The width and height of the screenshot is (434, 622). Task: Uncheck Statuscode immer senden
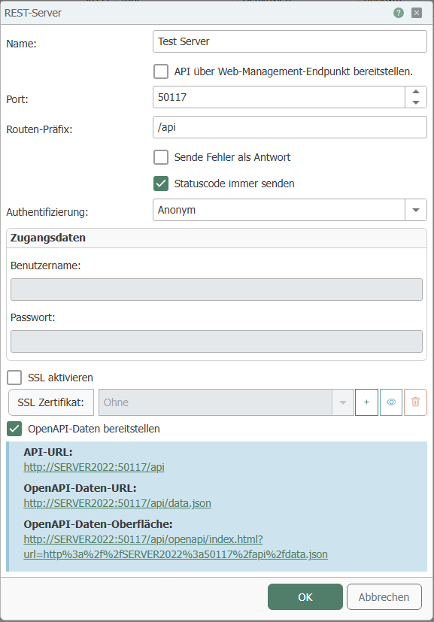click(x=161, y=184)
